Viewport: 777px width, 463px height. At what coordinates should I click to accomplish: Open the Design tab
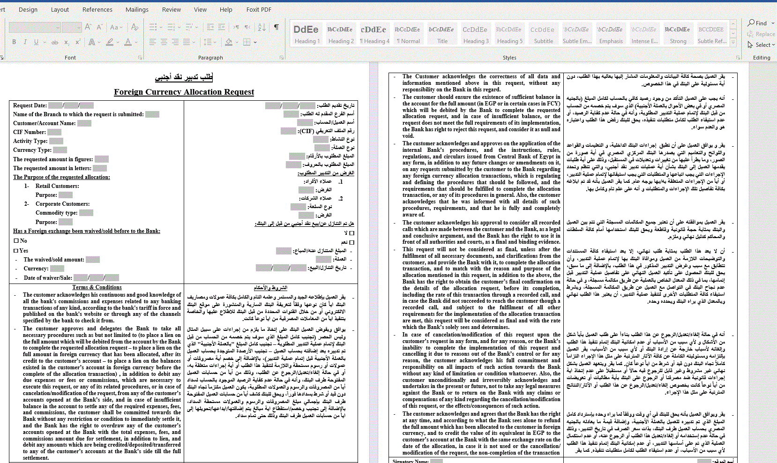point(28,9)
